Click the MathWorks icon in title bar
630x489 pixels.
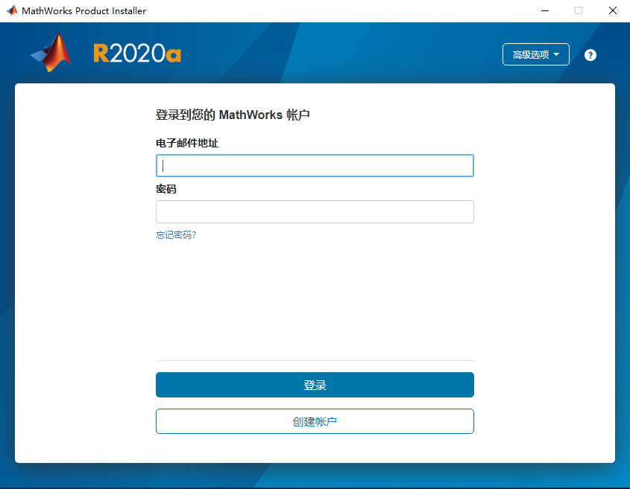[12, 10]
